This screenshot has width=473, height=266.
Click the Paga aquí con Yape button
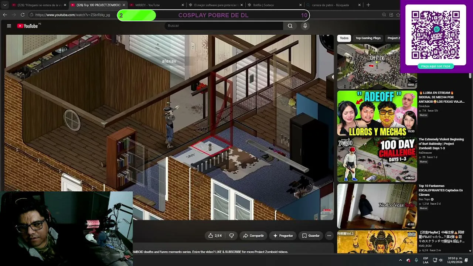(436, 66)
